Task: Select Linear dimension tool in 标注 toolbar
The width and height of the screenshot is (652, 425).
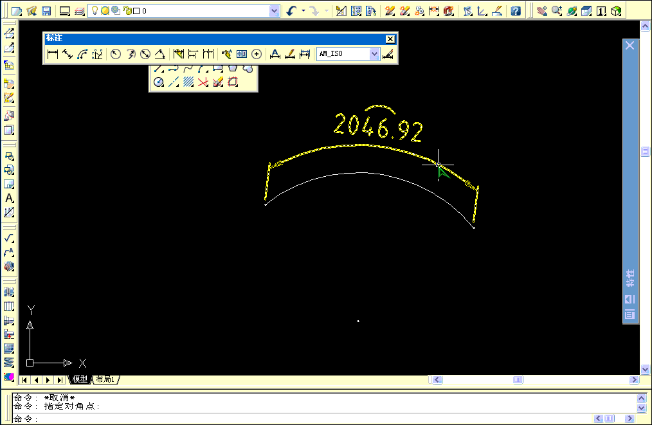Action: point(53,54)
